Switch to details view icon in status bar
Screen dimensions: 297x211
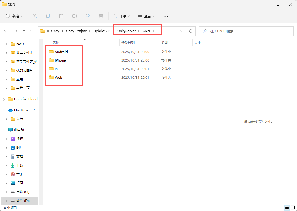[287, 208]
